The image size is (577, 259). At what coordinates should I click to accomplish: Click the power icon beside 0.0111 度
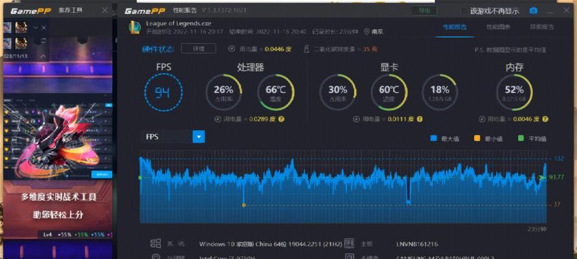pyautogui.click(x=356, y=119)
